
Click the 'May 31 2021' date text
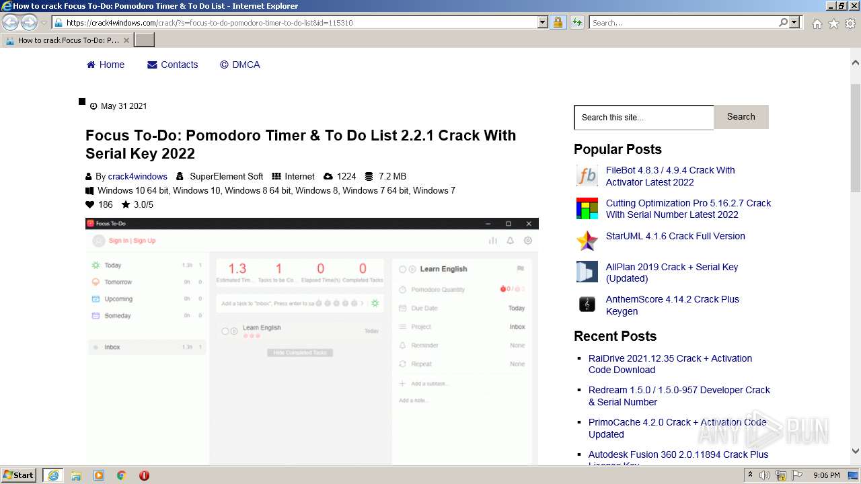click(x=124, y=106)
